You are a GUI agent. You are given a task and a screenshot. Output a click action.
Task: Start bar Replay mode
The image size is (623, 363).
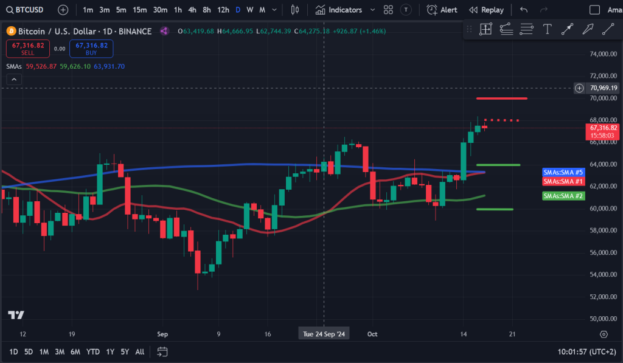(x=486, y=10)
